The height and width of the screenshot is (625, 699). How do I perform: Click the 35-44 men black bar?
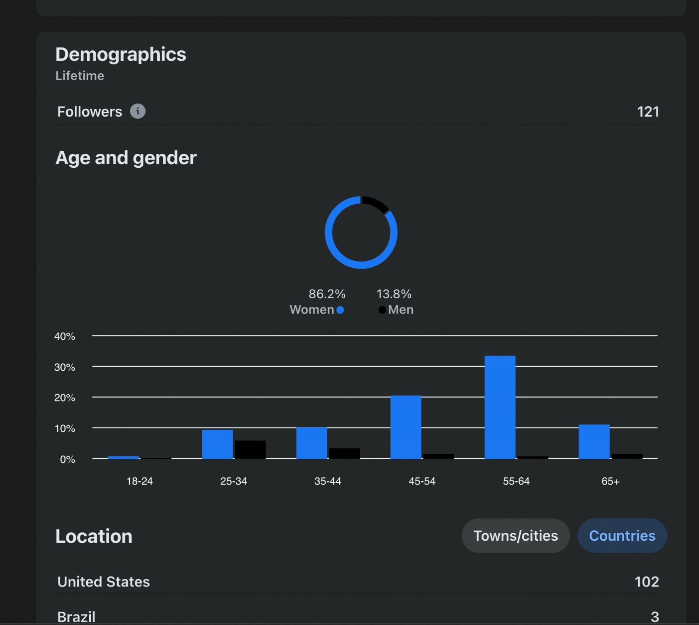point(344,453)
